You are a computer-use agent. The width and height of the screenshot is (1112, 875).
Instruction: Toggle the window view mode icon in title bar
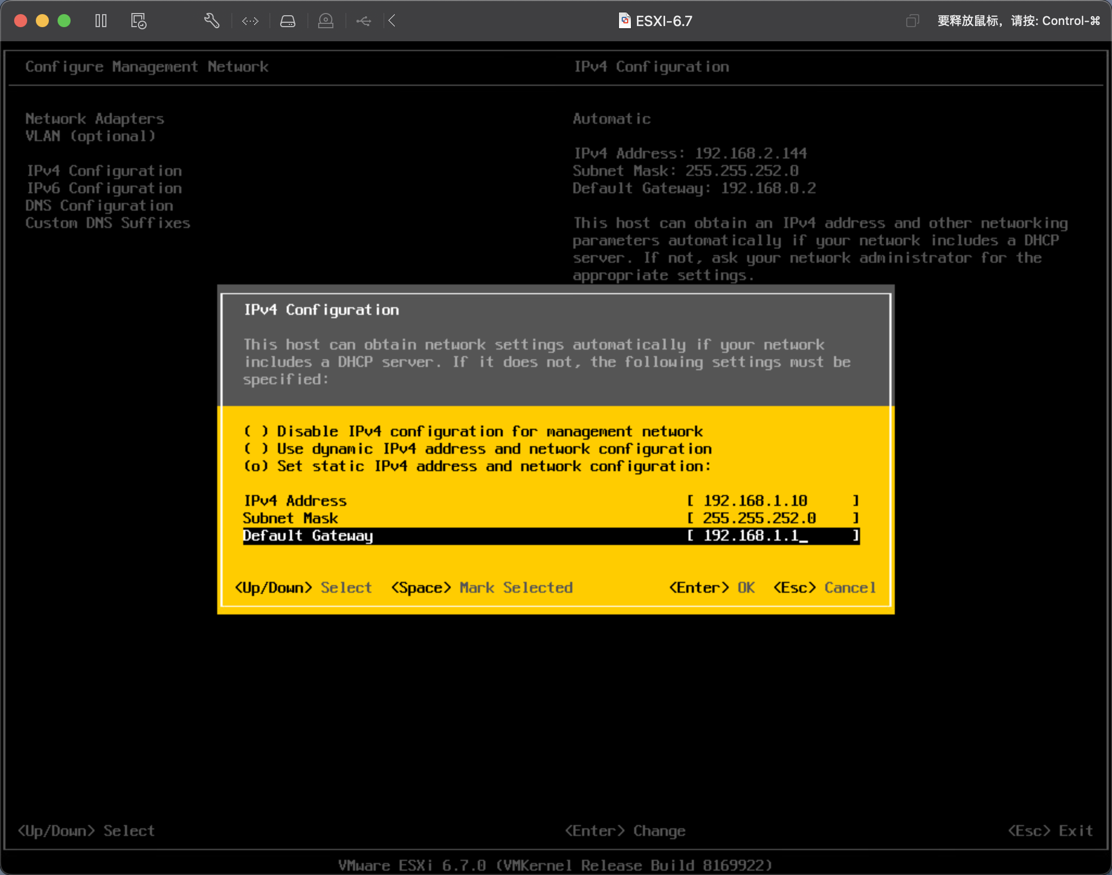coord(912,21)
